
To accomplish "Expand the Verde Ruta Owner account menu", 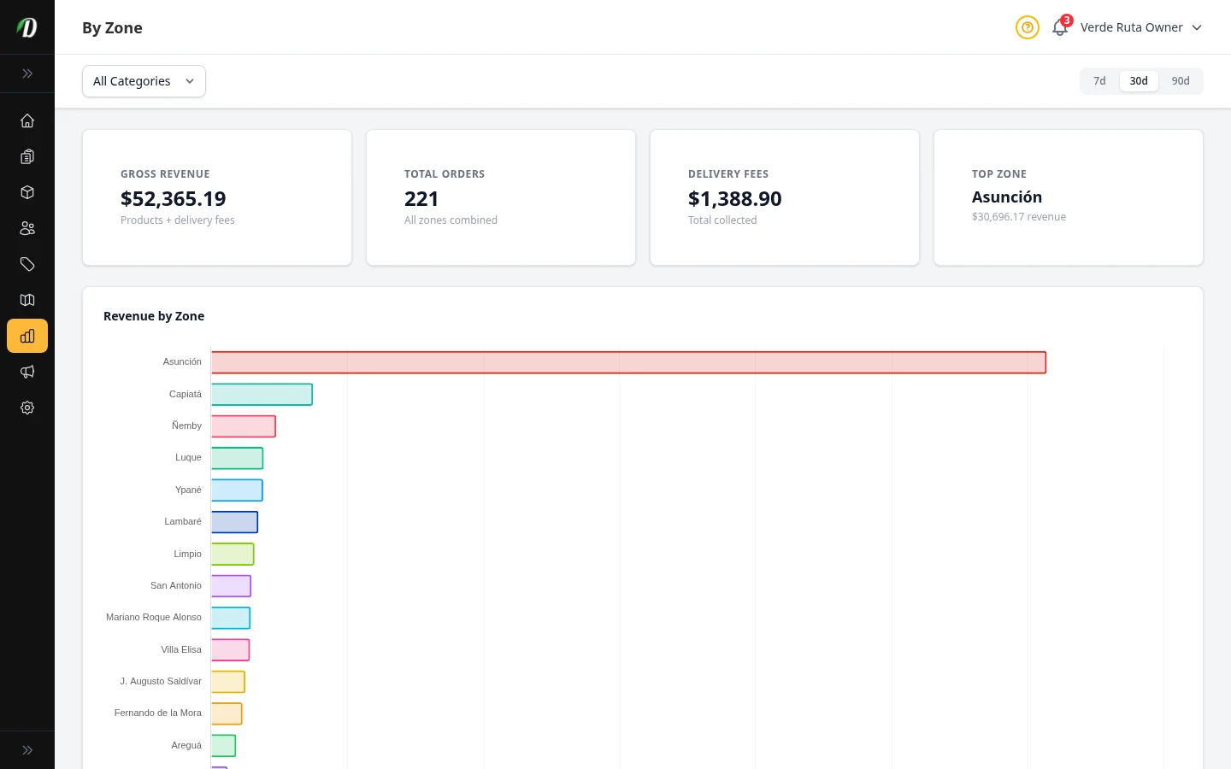I will pos(1140,27).
